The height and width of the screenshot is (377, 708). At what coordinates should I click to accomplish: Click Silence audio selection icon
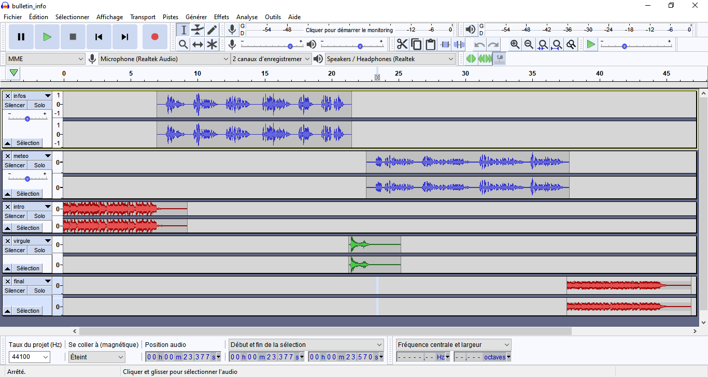(x=459, y=45)
